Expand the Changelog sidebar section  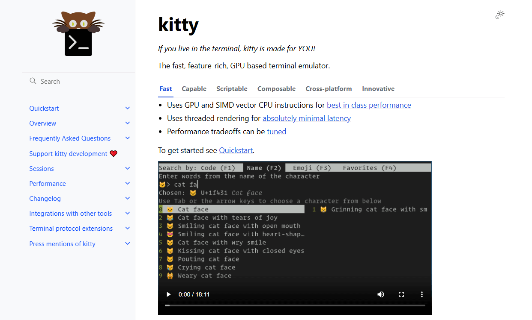tap(127, 198)
